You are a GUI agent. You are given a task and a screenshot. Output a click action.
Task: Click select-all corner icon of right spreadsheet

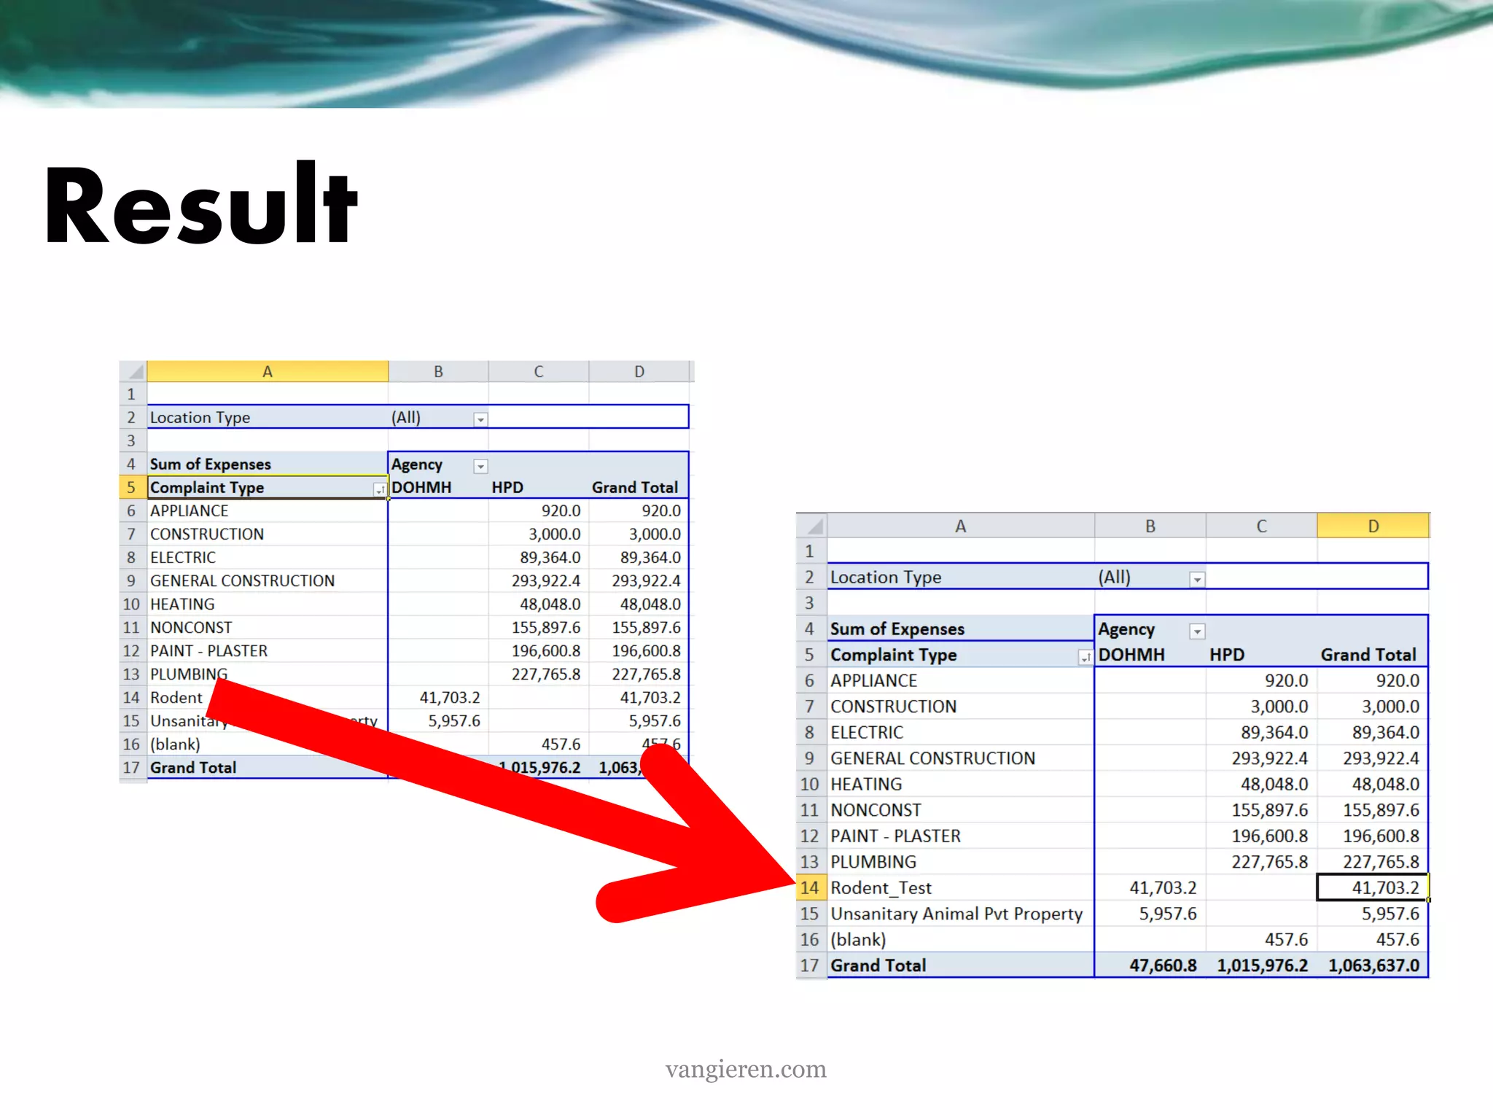pyautogui.click(x=814, y=526)
